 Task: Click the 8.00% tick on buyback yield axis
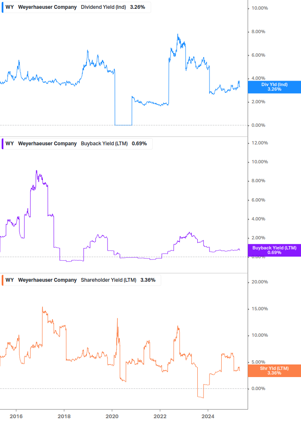tap(258, 181)
